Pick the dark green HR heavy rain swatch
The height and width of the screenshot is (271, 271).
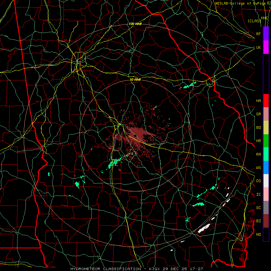click(266, 141)
